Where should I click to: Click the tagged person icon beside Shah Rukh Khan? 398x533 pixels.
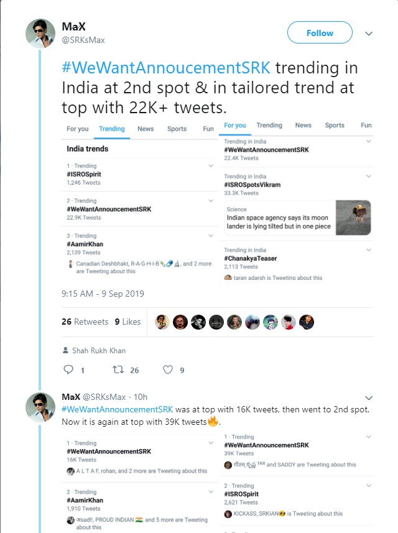[x=65, y=351]
